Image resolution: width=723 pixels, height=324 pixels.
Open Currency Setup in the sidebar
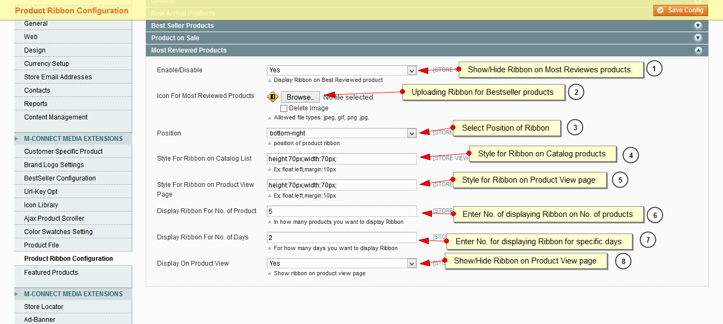tap(47, 64)
